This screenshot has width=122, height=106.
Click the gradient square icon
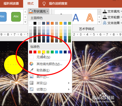pos(32,83)
